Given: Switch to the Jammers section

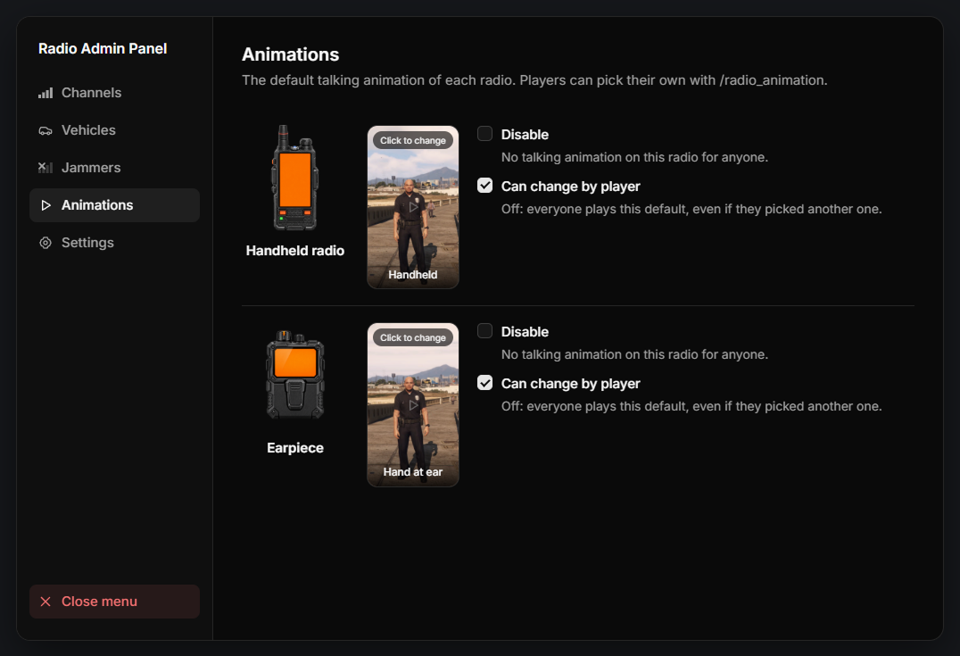Looking at the screenshot, I should point(114,168).
